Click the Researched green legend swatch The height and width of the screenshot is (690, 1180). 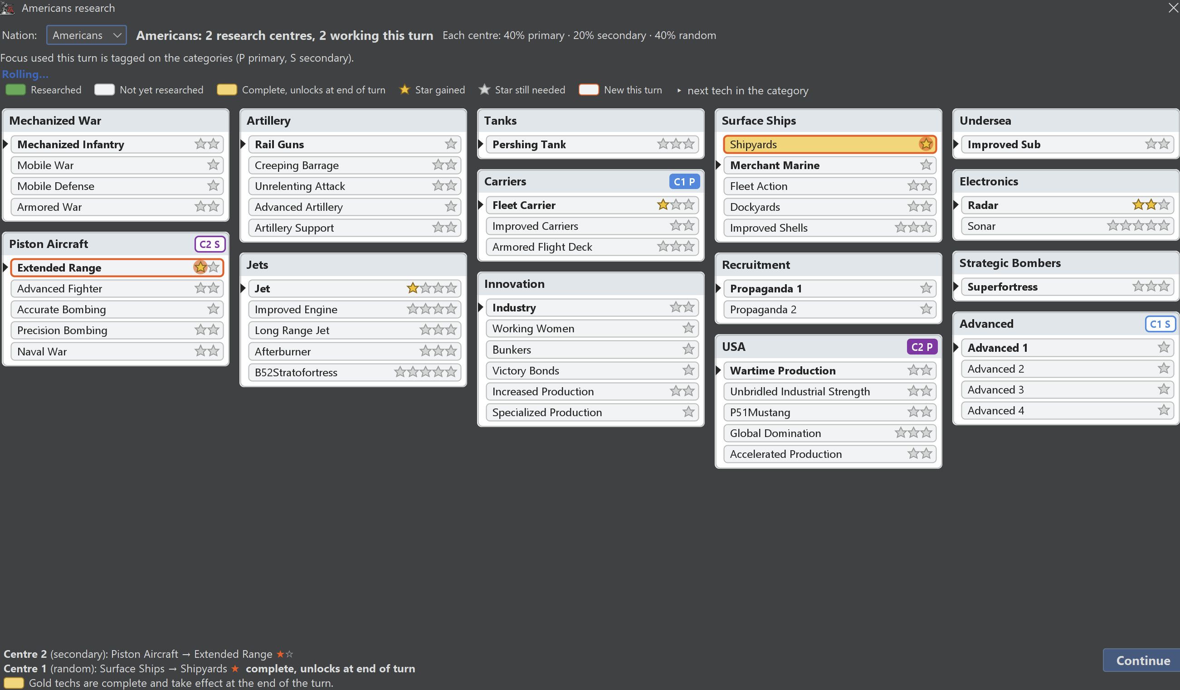tap(15, 90)
